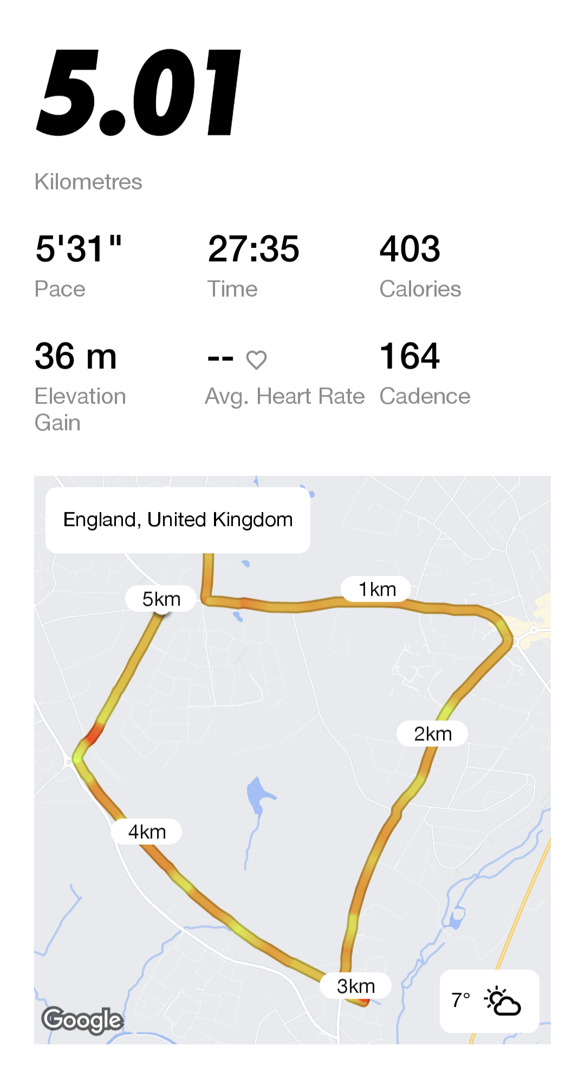585x1071 pixels.
Task: Tap the Kilometres unit label
Action: [x=88, y=182]
